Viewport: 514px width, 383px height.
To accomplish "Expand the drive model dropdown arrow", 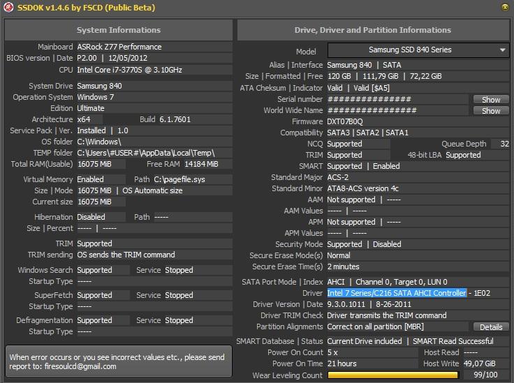I will 503,50.
